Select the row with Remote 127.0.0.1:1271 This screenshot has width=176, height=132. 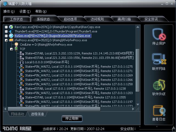[x=79, y=71]
